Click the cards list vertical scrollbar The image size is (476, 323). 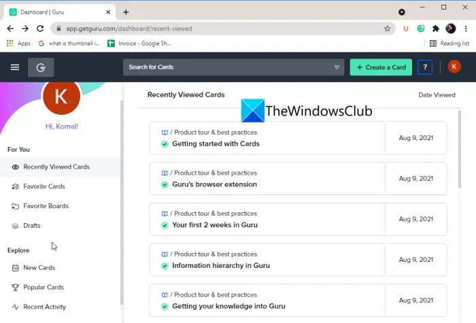point(460,150)
